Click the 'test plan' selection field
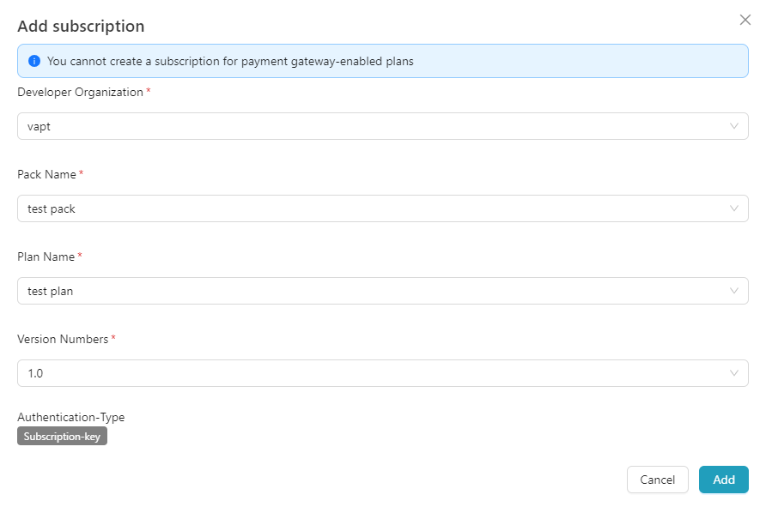 tap(369, 291)
